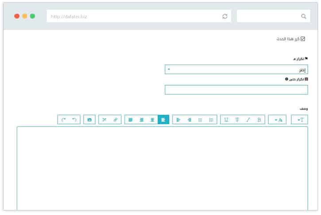
Task: Apply strikethrough formatting to text
Action: tap(237, 120)
